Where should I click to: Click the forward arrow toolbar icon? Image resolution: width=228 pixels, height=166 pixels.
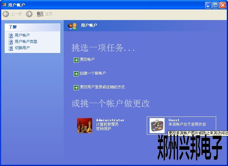coord(29,14)
